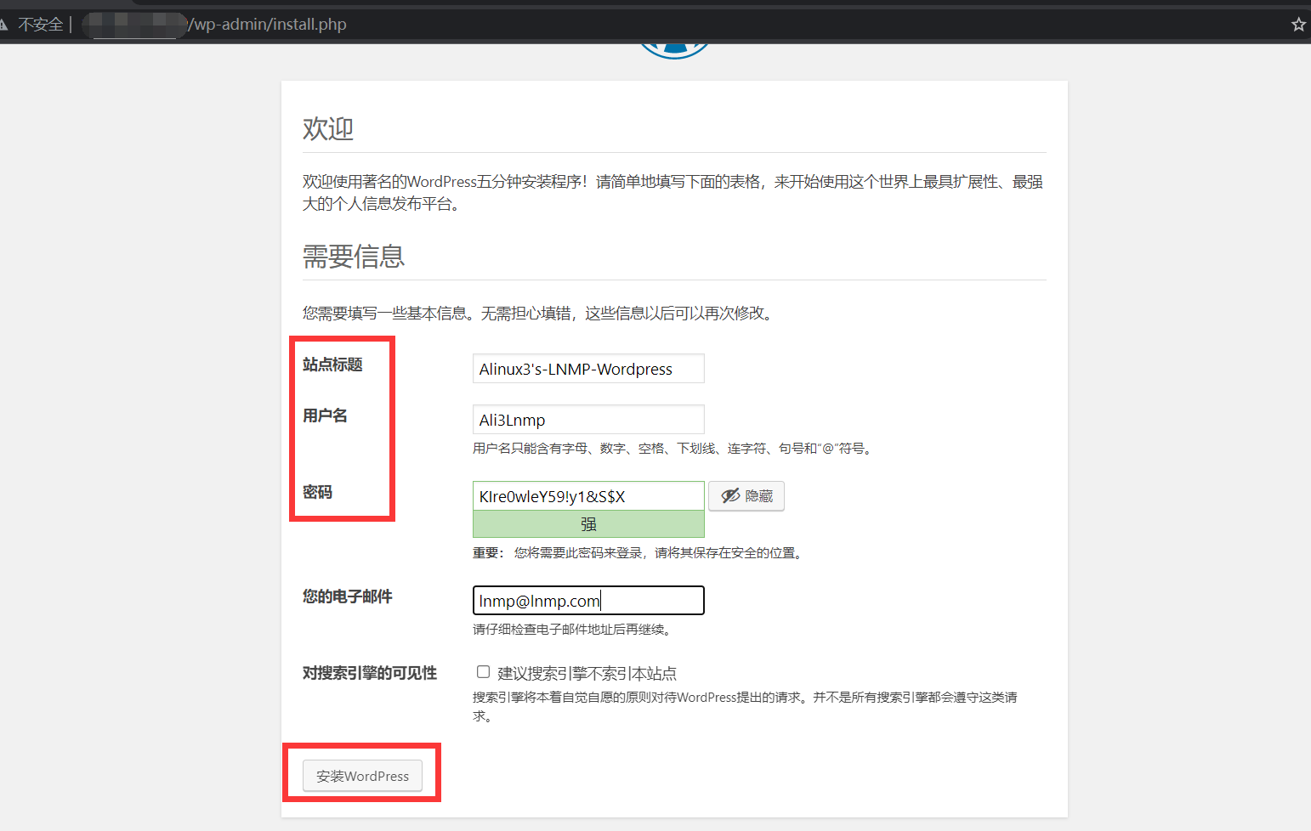The height and width of the screenshot is (831, 1311).
Task: Click the 用户名 field label
Action: click(x=325, y=415)
